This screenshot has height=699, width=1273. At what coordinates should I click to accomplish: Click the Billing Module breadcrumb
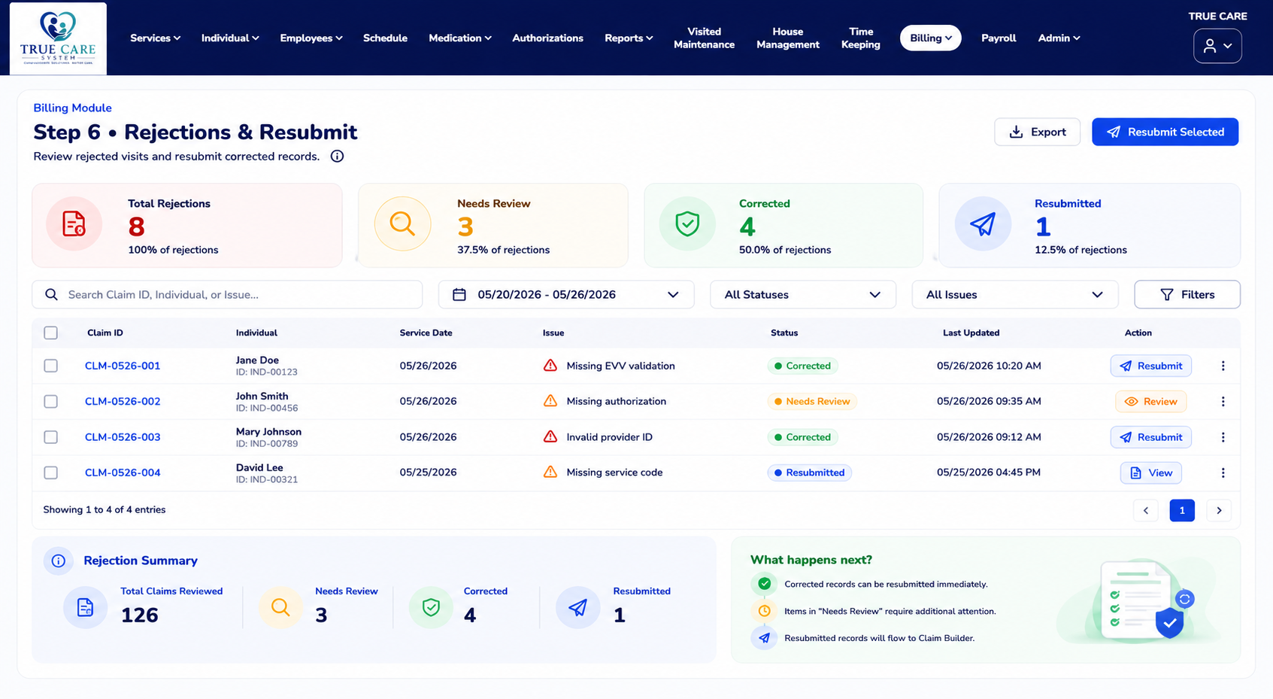(72, 108)
